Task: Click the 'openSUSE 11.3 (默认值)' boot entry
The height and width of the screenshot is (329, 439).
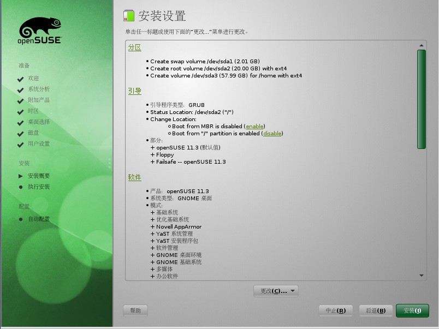Action: tap(188, 147)
